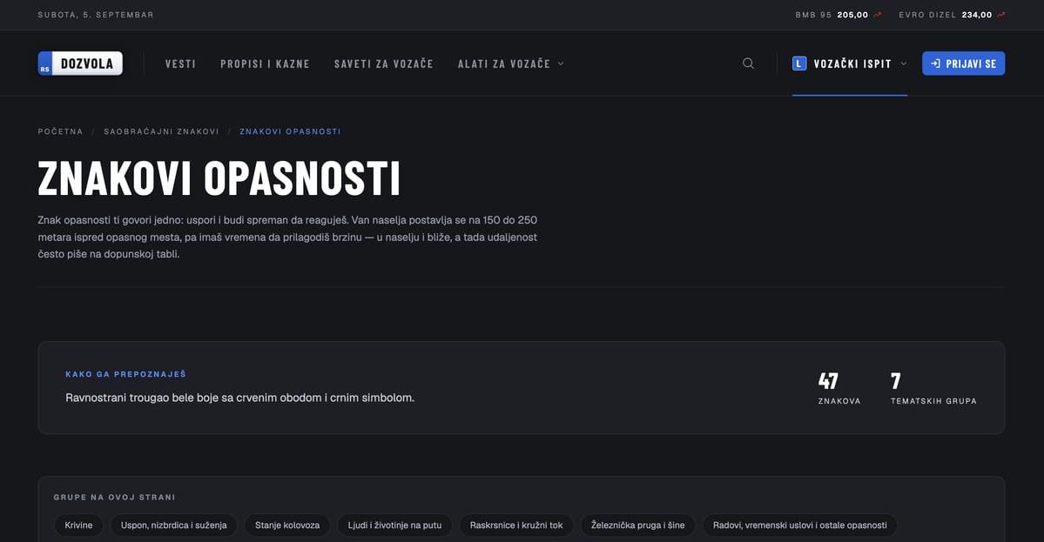Expand the Alati za vozače menu chevron
The height and width of the screenshot is (542, 1044).
(x=561, y=64)
